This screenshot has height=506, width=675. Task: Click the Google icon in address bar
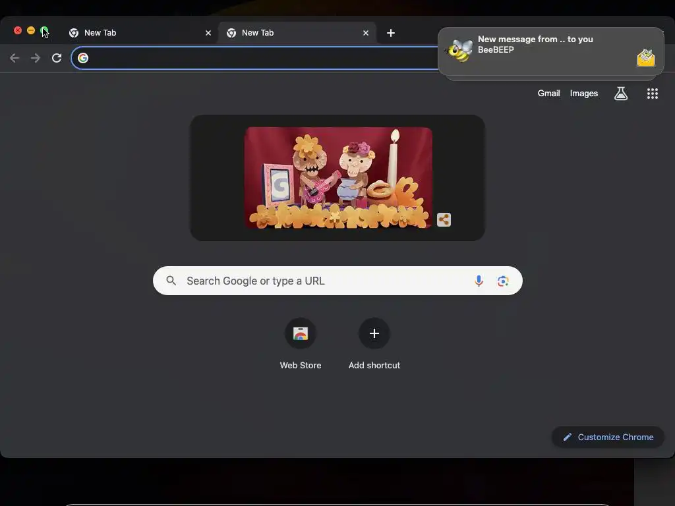[83, 58]
